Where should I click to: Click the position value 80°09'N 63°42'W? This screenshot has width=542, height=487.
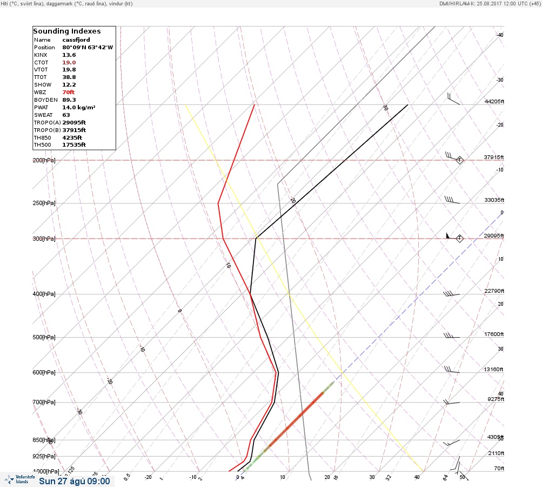coord(88,48)
